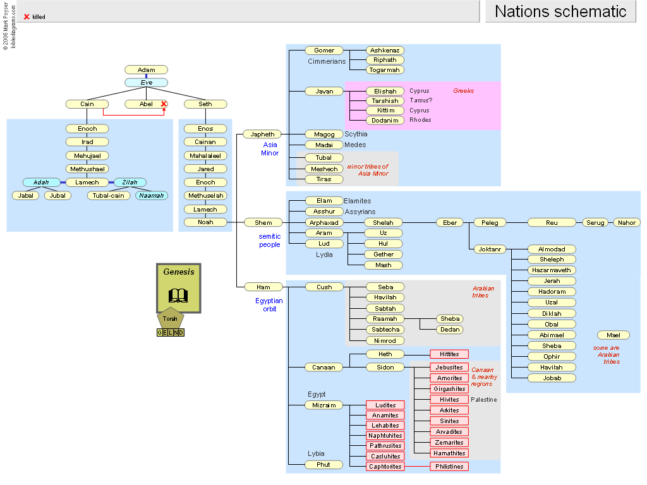This screenshot has width=647, height=485.
Task: Select the Noah node
Action: 205,222
